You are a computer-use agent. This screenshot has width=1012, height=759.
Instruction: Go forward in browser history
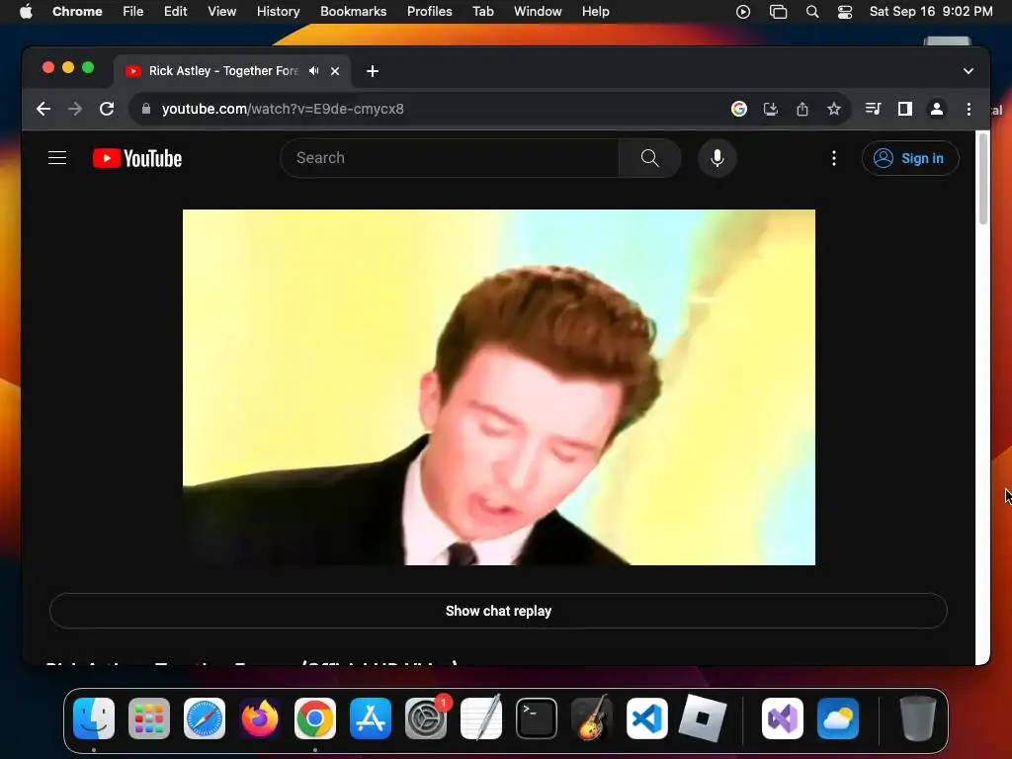pos(75,109)
